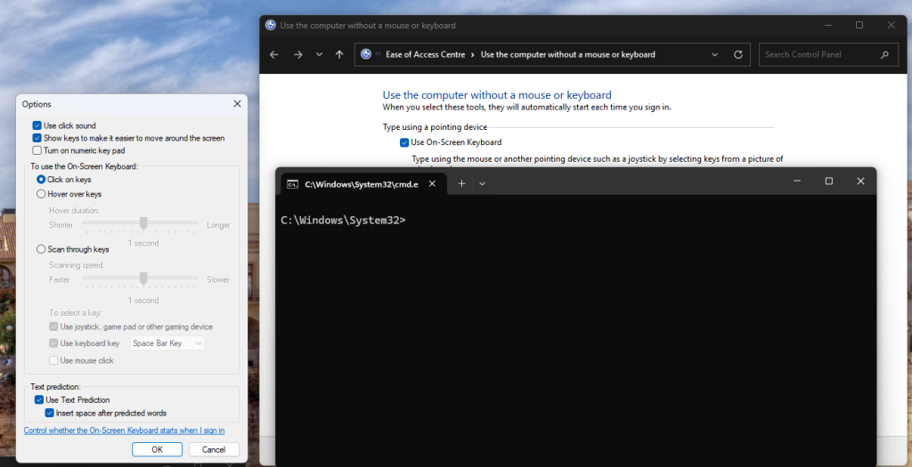Click the Forward arrow in Control Panel

click(297, 55)
